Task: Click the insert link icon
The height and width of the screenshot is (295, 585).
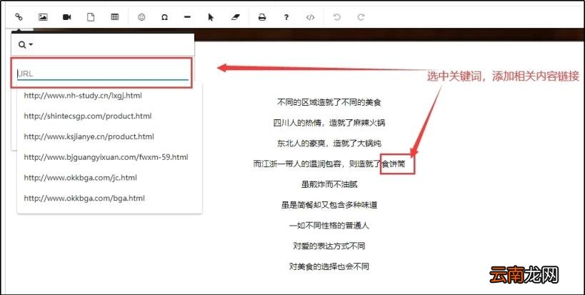Action: (x=19, y=17)
